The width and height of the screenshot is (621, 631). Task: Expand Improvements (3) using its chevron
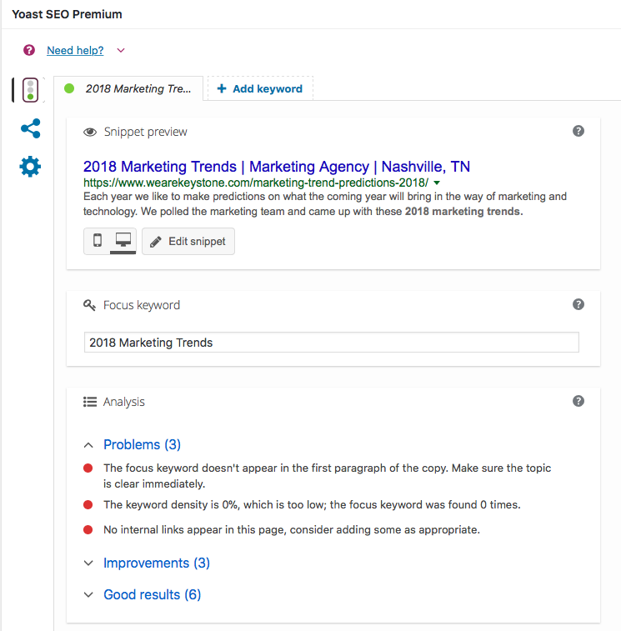[88, 563]
